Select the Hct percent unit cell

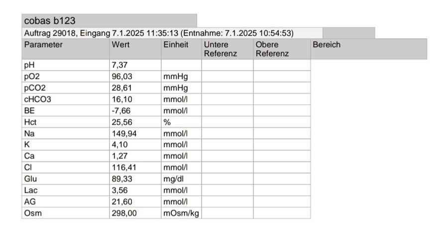pyautogui.click(x=181, y=122)
